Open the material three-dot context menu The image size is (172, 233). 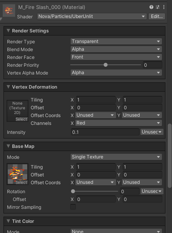click(164, 7)
